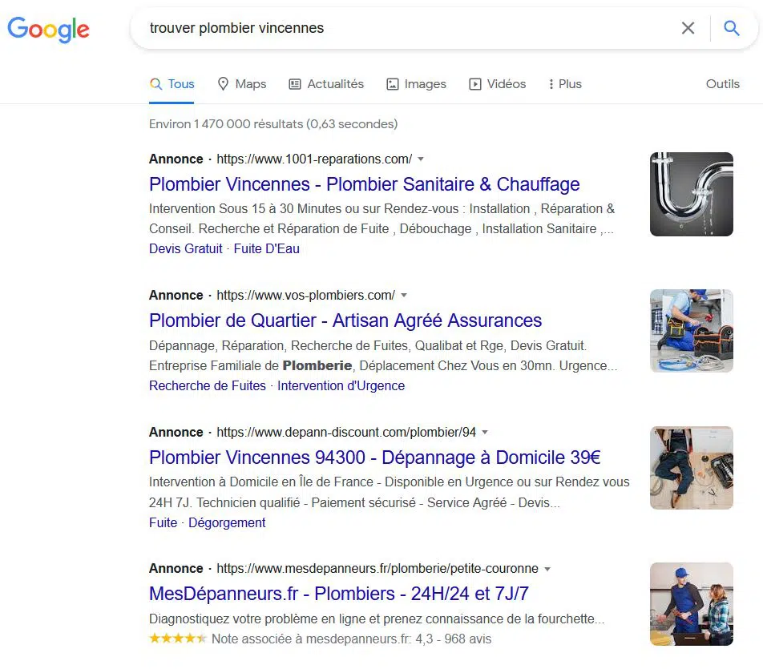Click the blue magnifying glass search icon
763x669 pixels.
pos(732,28)
